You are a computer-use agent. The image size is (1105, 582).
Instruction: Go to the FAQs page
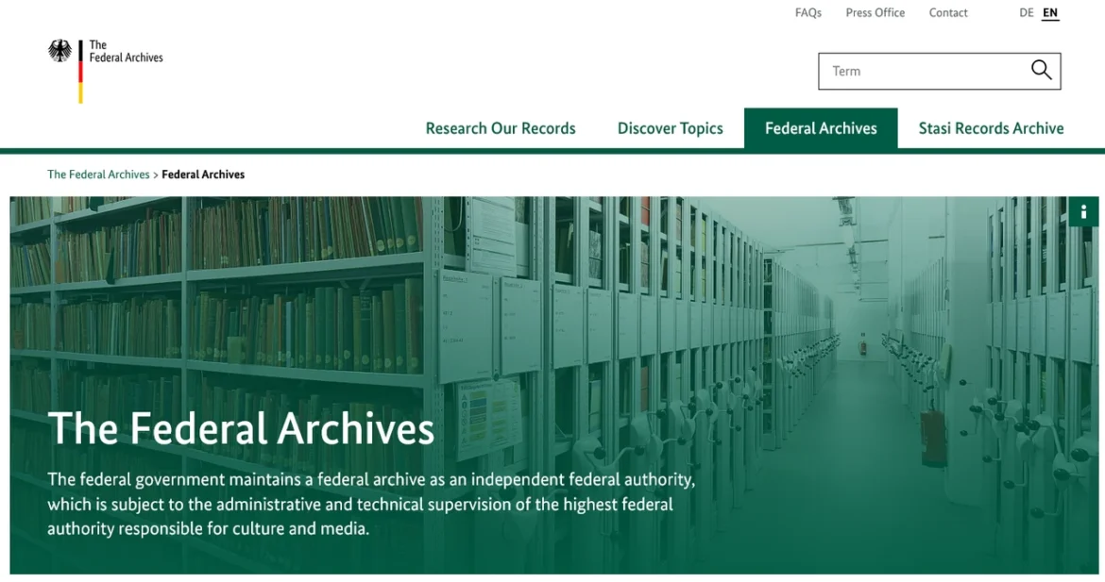807,13
